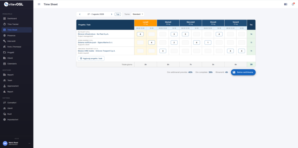298x148 pixels.
Task: Open the user options menu beside Mario Rossi
Action: [29, 143]
